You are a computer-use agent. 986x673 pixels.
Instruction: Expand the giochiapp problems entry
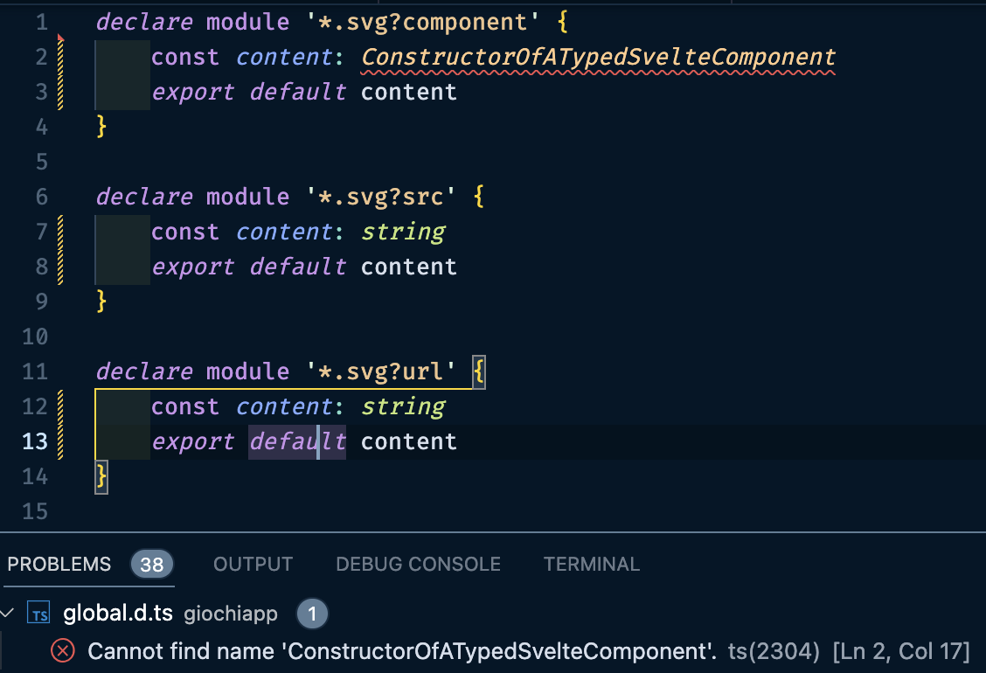(230, 613)
